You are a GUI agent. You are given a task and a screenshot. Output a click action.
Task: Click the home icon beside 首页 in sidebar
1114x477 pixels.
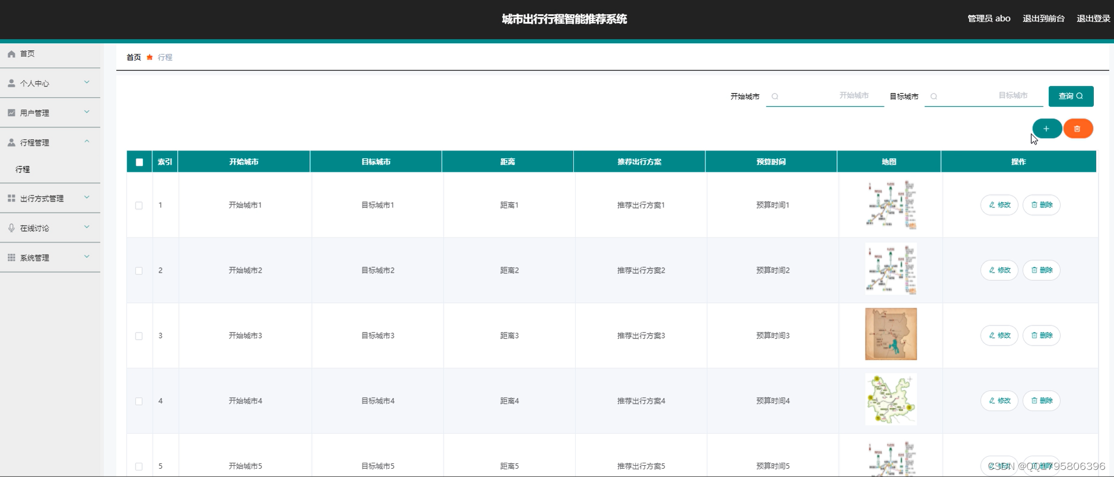coord(11,54)
